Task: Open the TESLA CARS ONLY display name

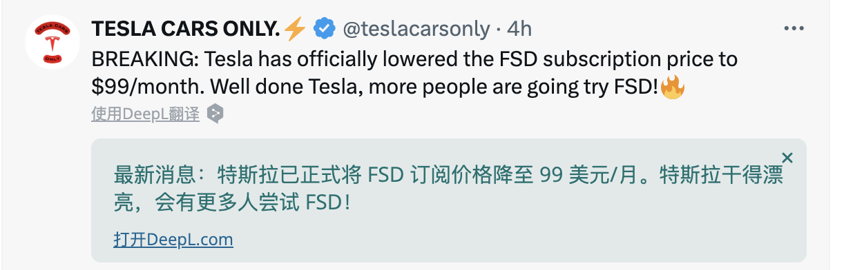Action: (x=186, y=29)
